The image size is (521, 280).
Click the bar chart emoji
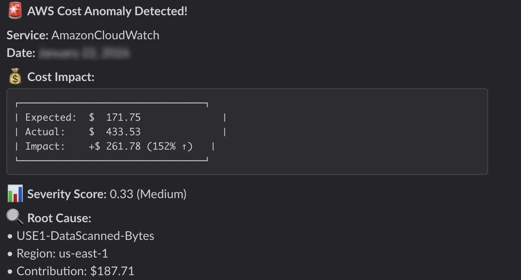click(15, 194)
